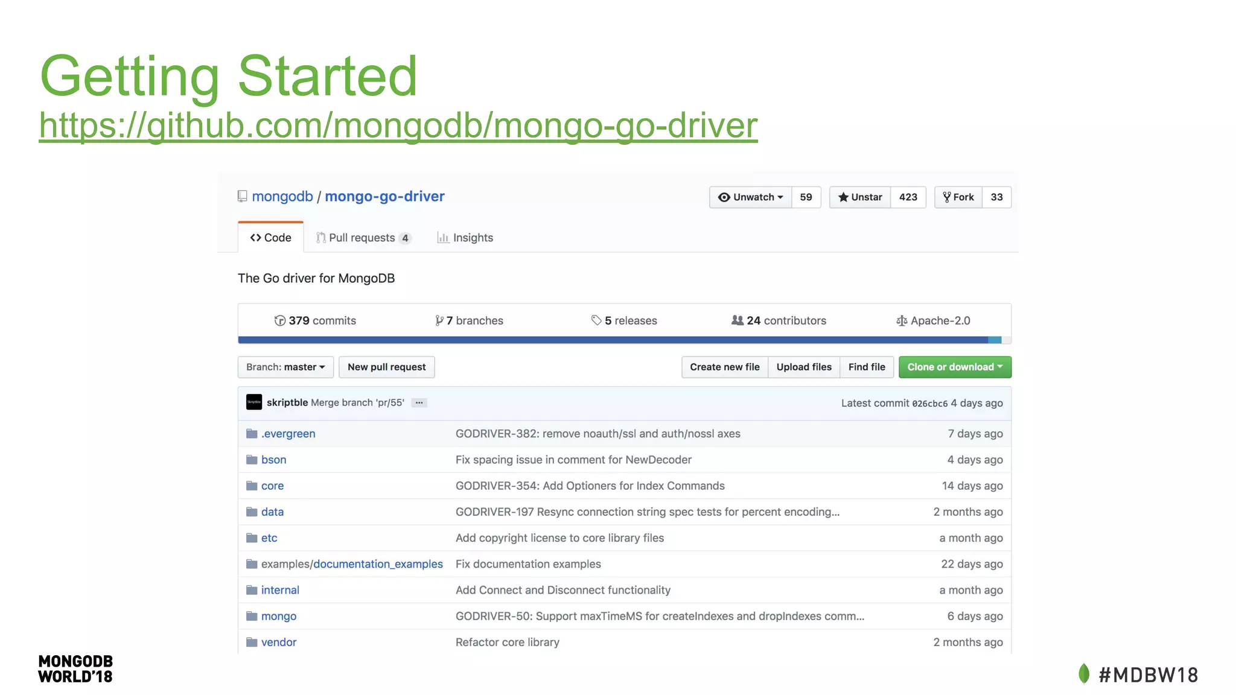
Task: View the 7 branches list
Action: 469,321
